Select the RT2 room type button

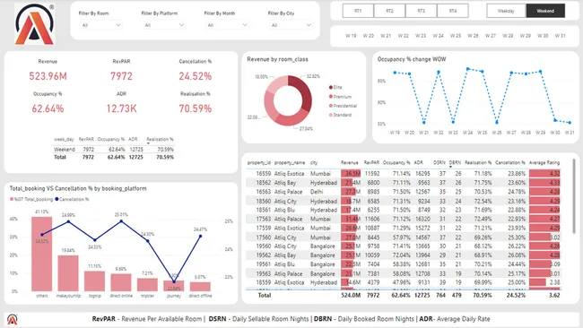389,11
